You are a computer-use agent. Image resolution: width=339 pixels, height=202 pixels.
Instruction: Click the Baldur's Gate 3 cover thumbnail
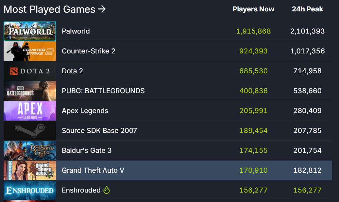click(29, 151)
